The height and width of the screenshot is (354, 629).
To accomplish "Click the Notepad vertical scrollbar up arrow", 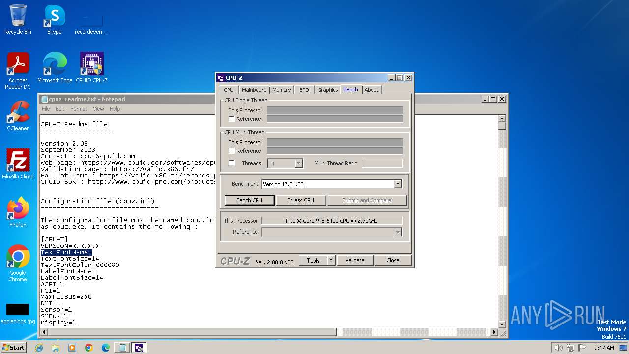I will (x=502, y=118).
